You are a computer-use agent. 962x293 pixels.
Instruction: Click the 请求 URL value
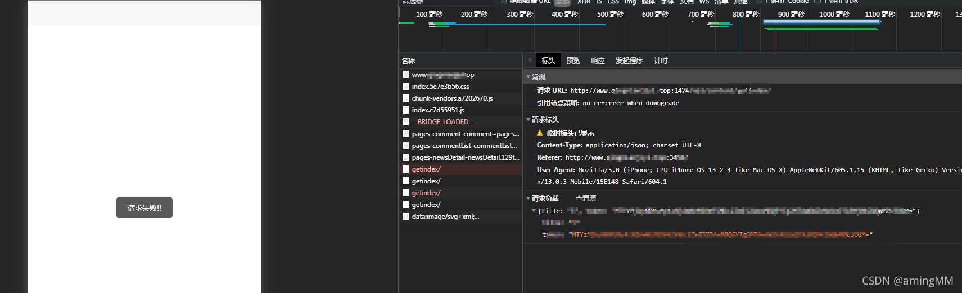pyautogui.click(x=670, y=91)
